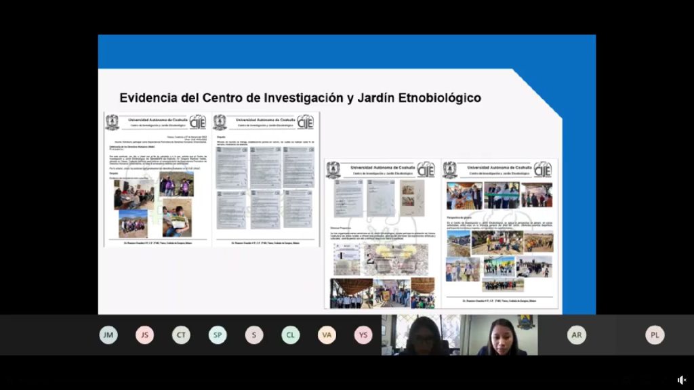
Task: Select the video tile of woman with glasses
Action: [420, 335]
